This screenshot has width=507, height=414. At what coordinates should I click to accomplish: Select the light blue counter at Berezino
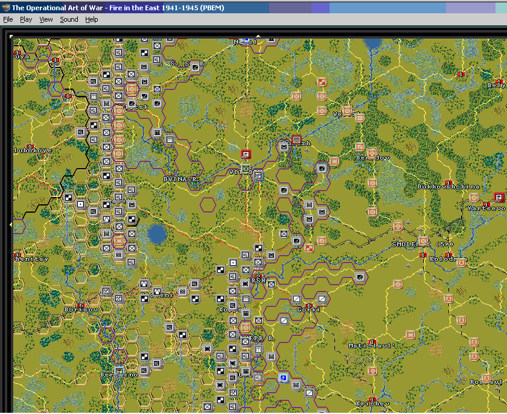tap(119, 371)
